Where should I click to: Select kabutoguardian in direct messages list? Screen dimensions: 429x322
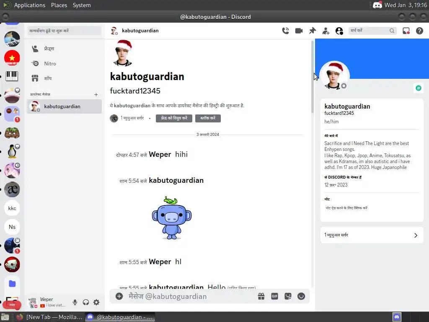(x=64, y=106)
